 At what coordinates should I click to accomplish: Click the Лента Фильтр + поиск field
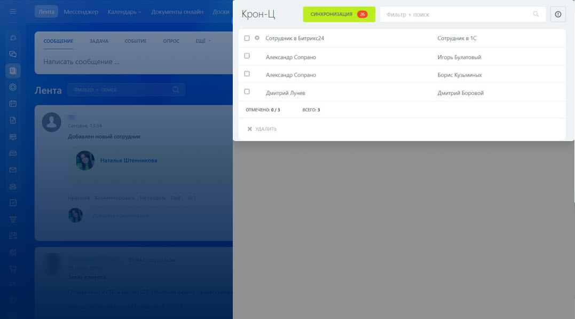126,90
